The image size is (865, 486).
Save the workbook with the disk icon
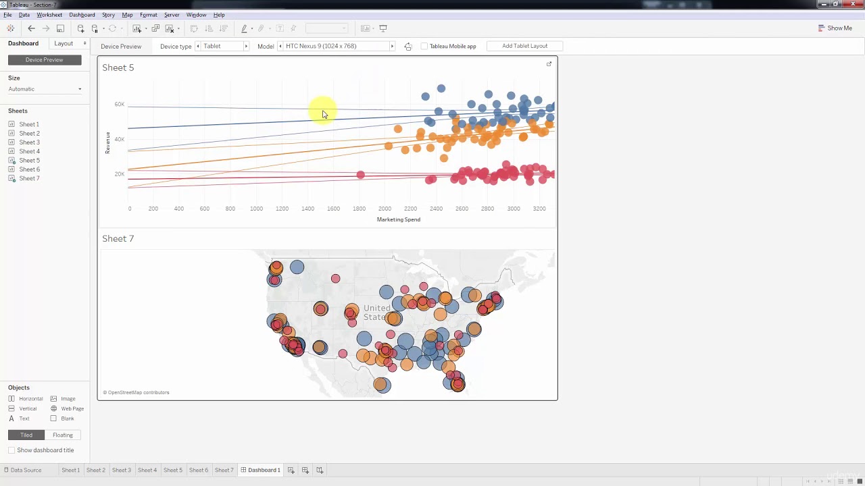(x=60, y=28)
